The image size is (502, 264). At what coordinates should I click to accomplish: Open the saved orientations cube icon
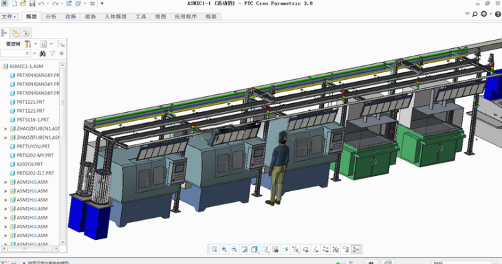pyautogui.click(x=254, y=250)
